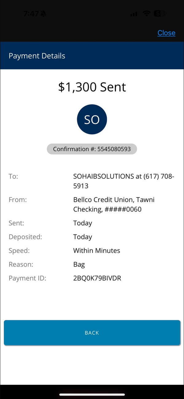Tap the battery indicator icon

click(x=160, y=14)
